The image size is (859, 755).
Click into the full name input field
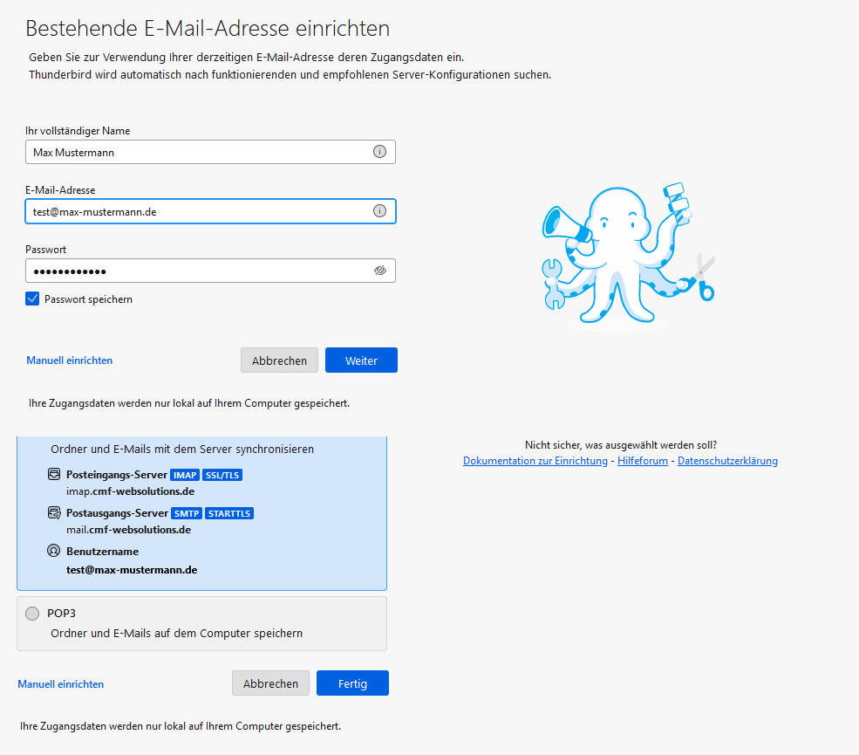tap(196, 152)
